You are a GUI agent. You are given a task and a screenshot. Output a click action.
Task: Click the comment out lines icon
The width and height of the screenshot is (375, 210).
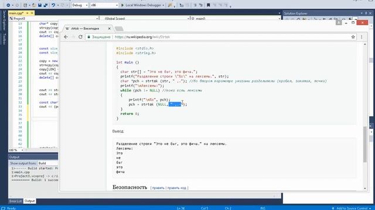click(195, 5)
